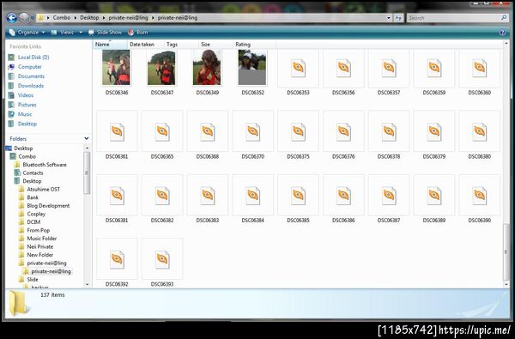This screenshot has height=339, width=515.
Task: Open the address bar history dropdown
Action: (x=389, y=18)
